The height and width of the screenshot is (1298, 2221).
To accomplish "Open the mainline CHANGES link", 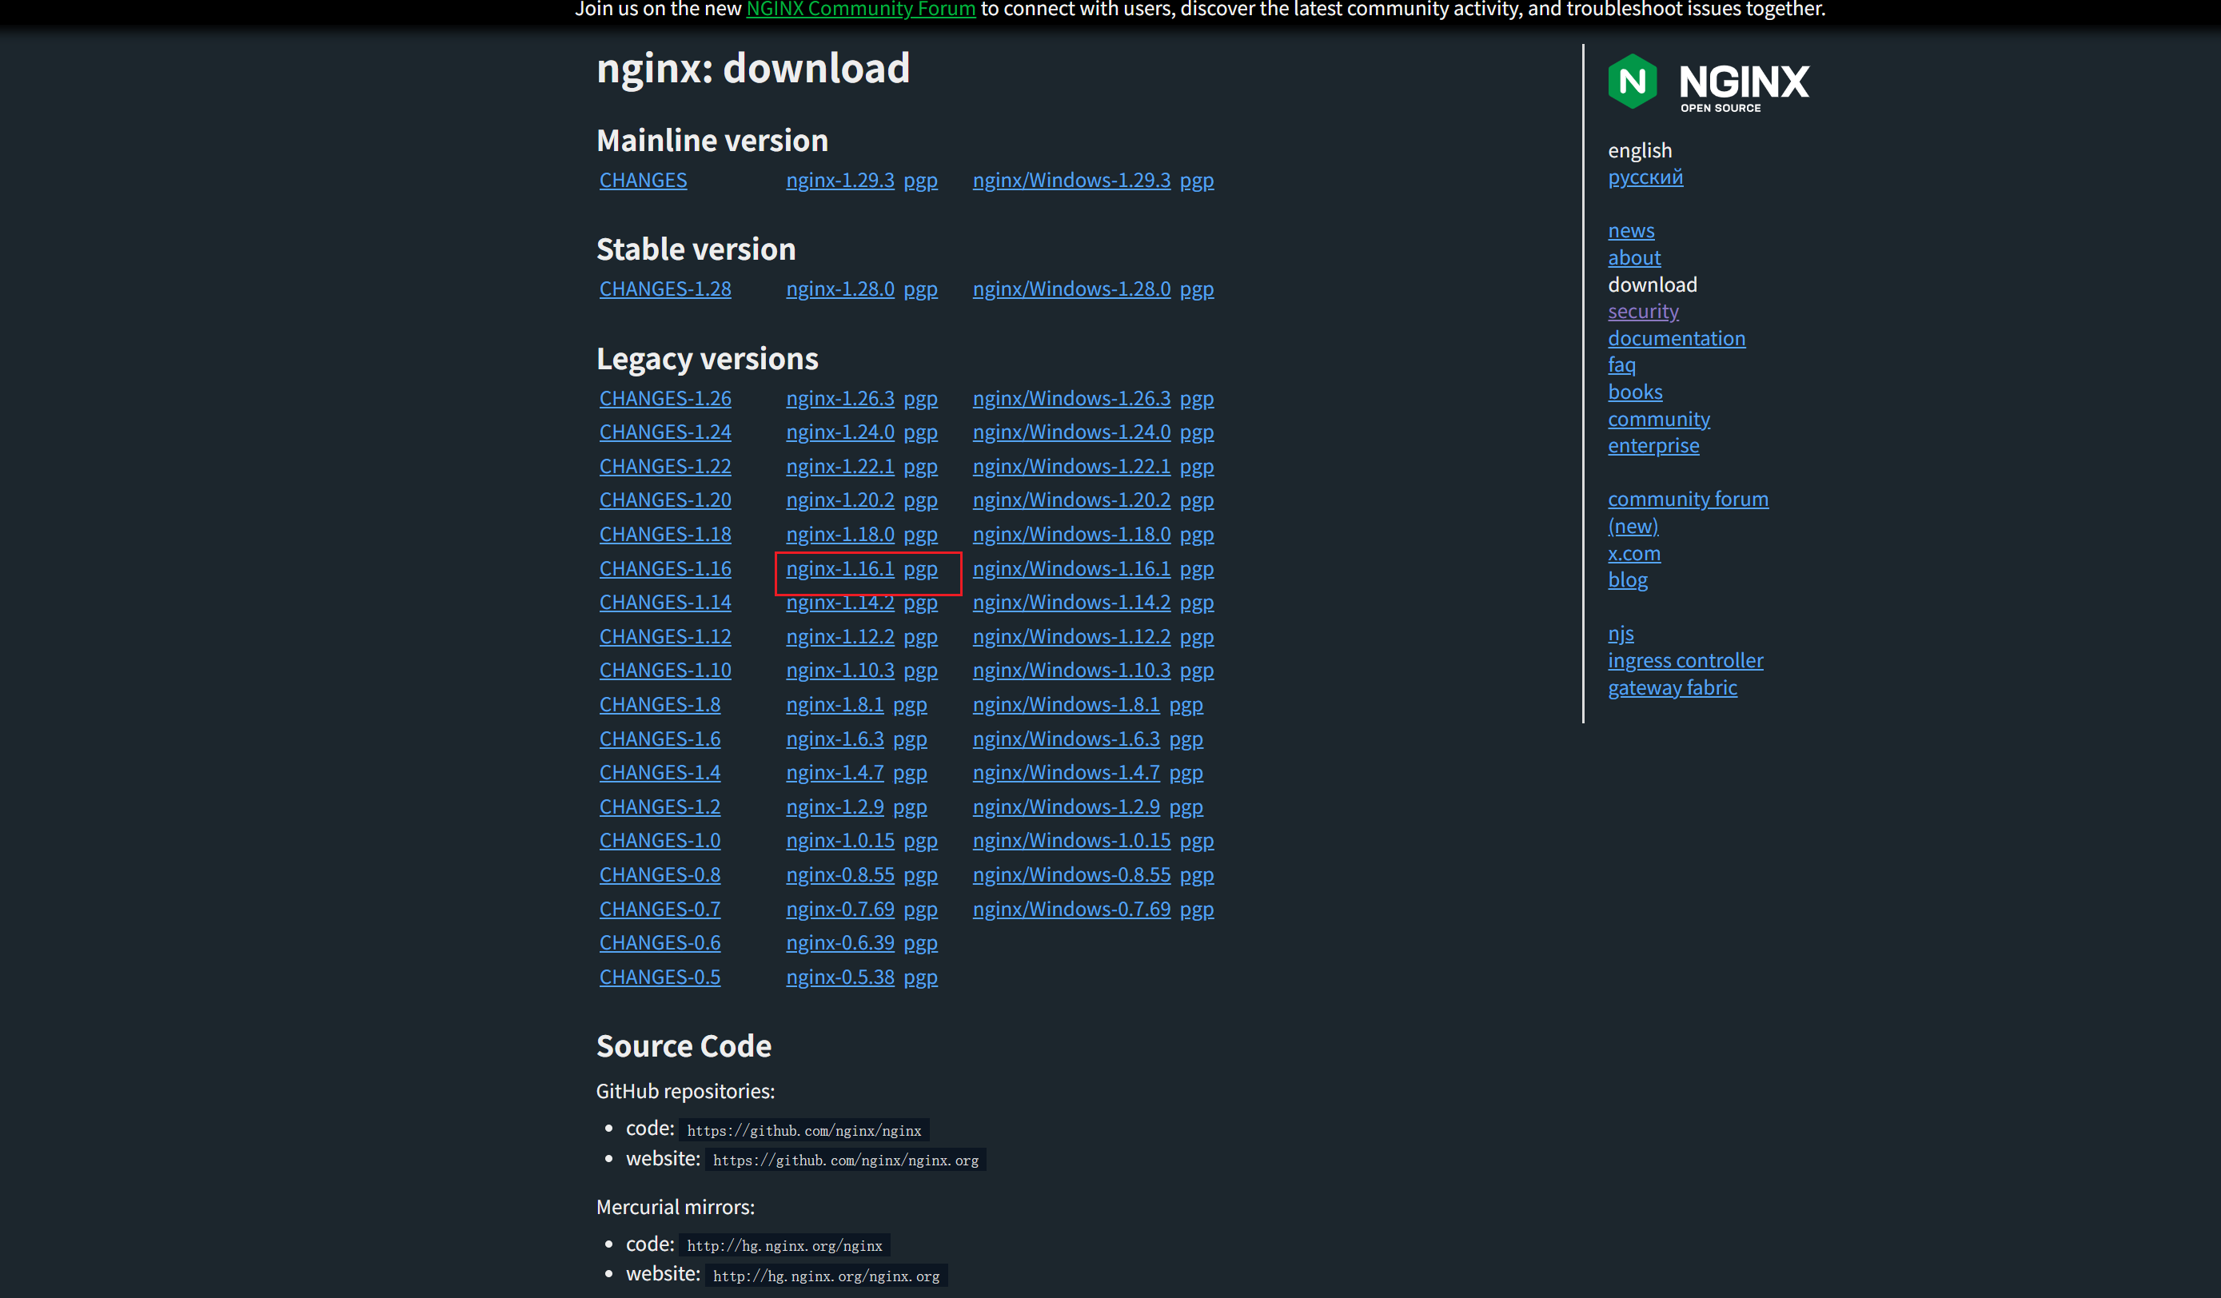I will tap(643, 181).
